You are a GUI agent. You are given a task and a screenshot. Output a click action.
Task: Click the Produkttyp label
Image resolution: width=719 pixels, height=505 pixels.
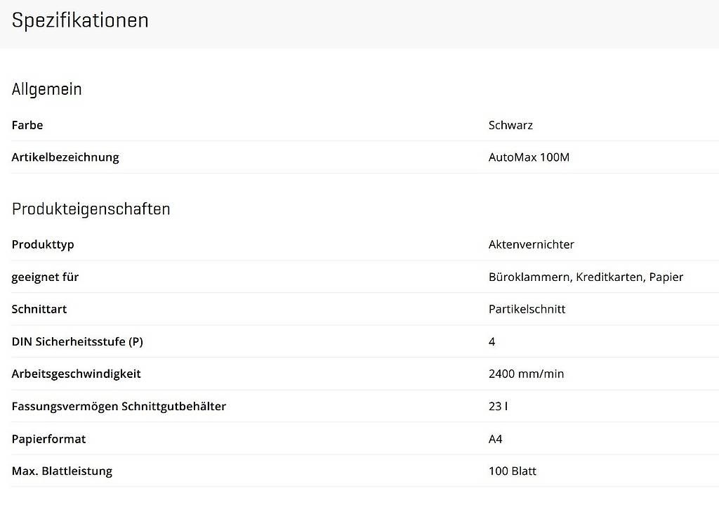[x=43, y=244]
